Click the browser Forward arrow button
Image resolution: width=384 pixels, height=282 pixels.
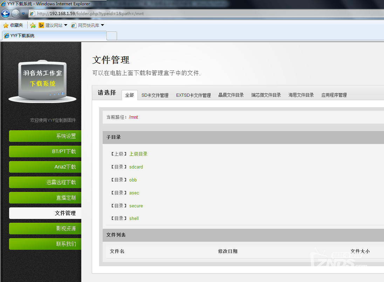(16, 13)
